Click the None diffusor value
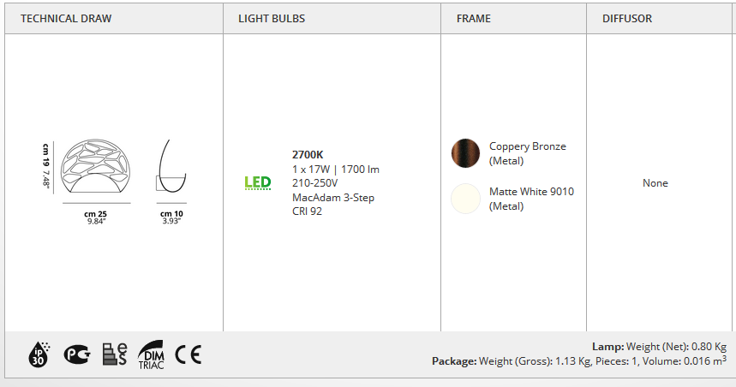The image size is (736, 387). [x=655, y=183]
